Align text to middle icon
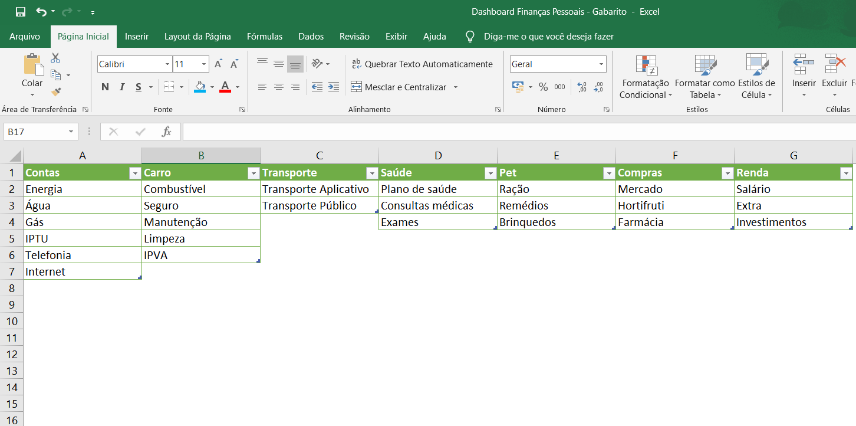 (x=279, y=64)
